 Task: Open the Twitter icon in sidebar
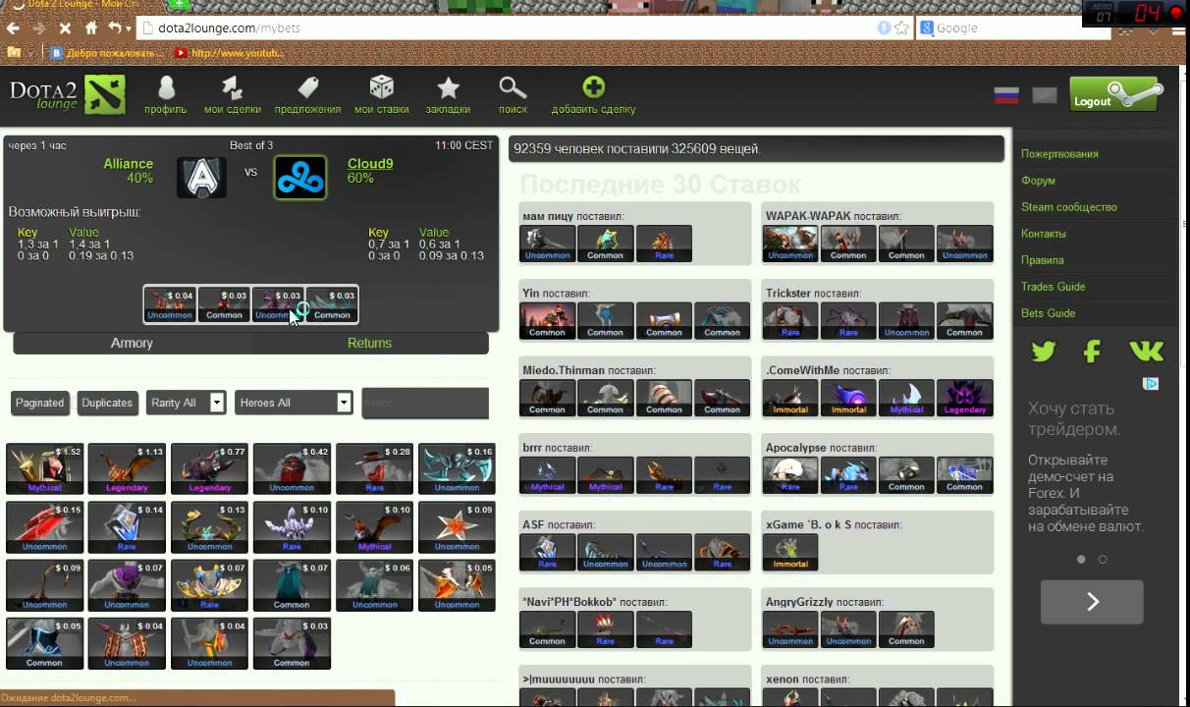pos(1043,351)
